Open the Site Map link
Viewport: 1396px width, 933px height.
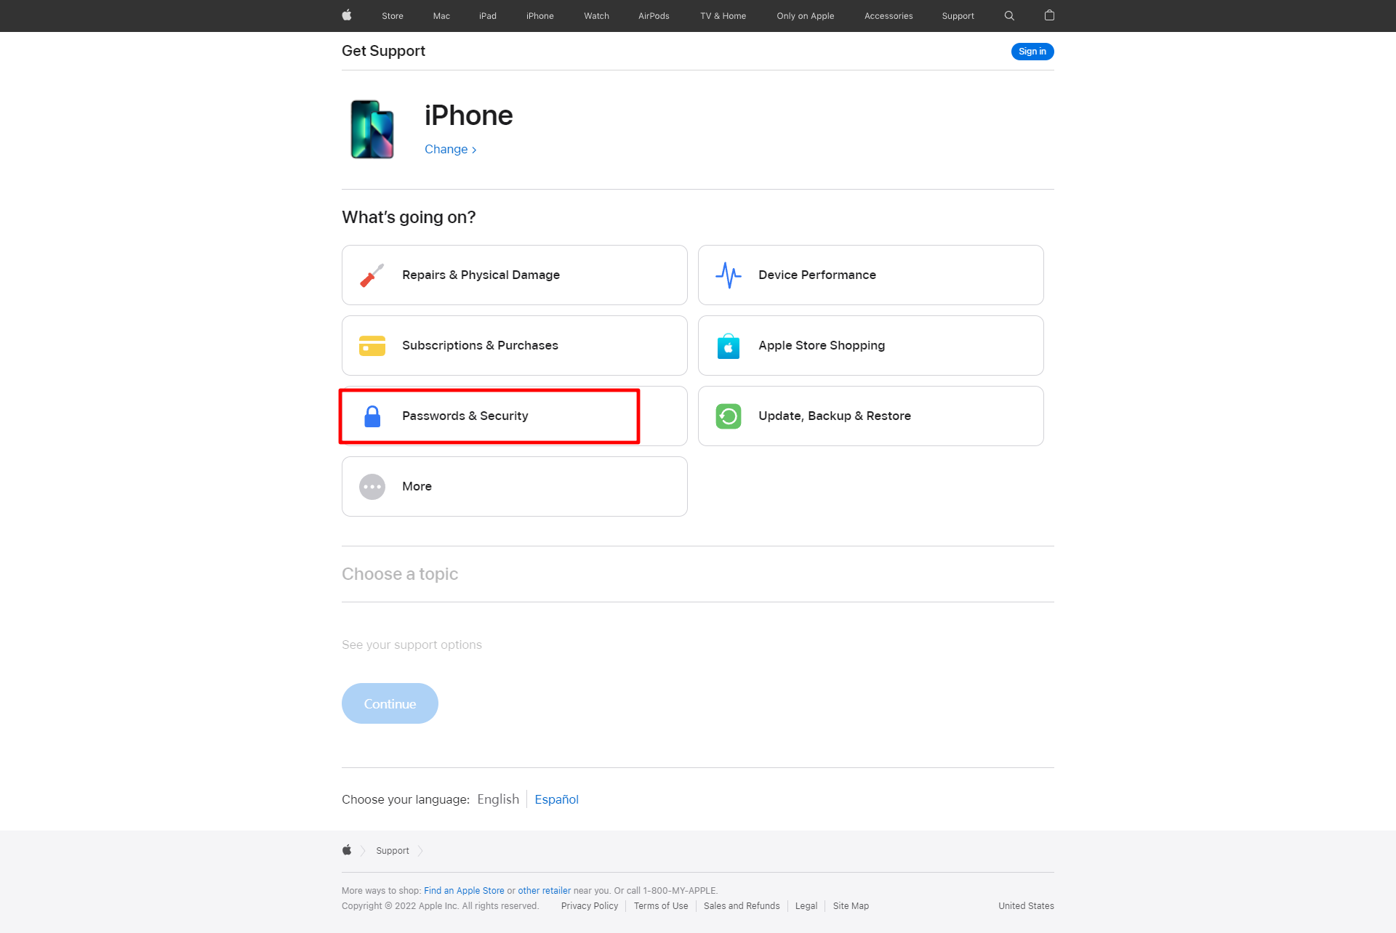point(851,906)
